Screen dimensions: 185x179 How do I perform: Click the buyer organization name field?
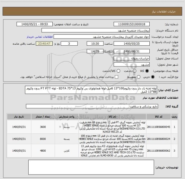96,30
